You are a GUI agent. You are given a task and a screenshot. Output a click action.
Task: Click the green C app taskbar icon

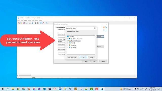pyautogui.click(x=91, y=89)
